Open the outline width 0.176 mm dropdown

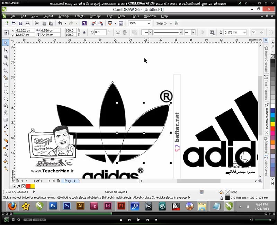(x=244, y=32)
